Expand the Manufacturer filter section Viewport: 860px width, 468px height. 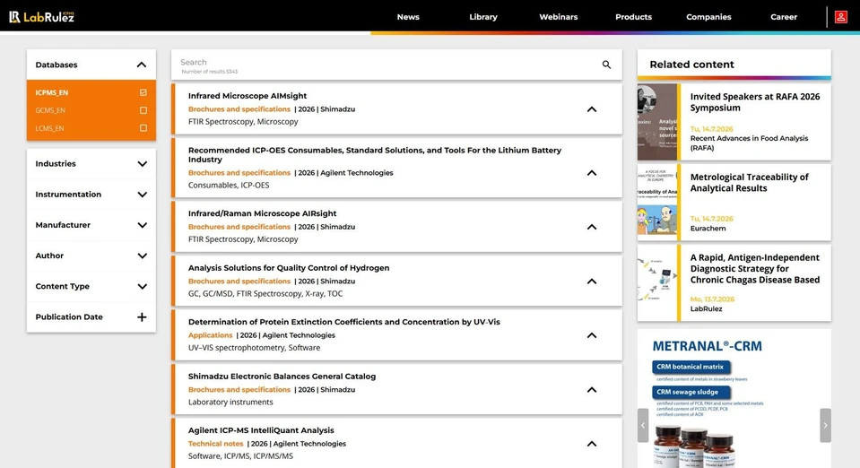pos(91,225)
